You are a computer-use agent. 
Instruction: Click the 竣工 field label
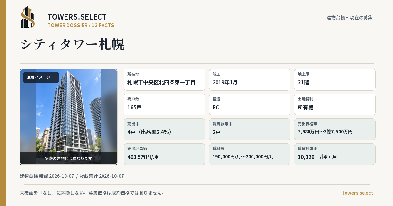(216, 74)
